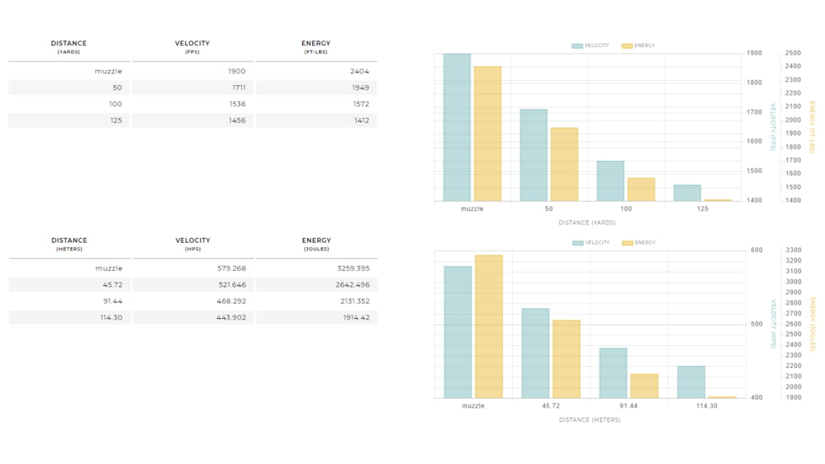The width and height of the screenshot is (825, 464).
Task: Toggle the VELOCITY legend in the meters chart
Action: coord(590,243)
